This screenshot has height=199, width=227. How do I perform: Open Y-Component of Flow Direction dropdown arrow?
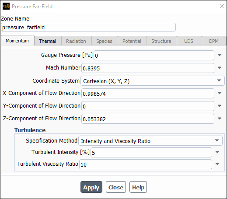[x=220, y=106]
